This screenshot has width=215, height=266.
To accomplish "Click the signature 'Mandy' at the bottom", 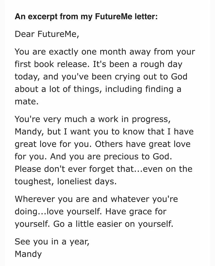I will coord(28,254).
